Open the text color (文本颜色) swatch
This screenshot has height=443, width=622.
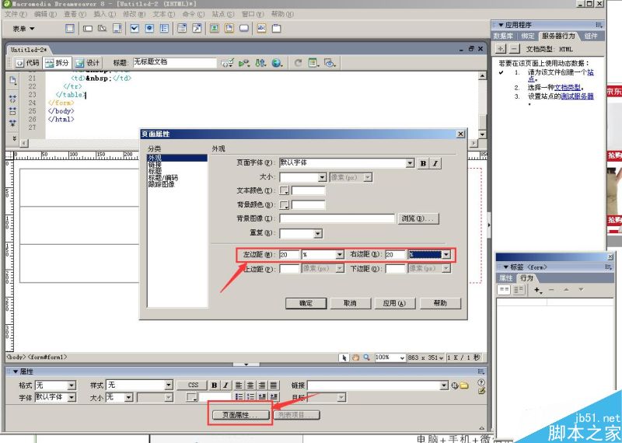click(x=285, y=190)
